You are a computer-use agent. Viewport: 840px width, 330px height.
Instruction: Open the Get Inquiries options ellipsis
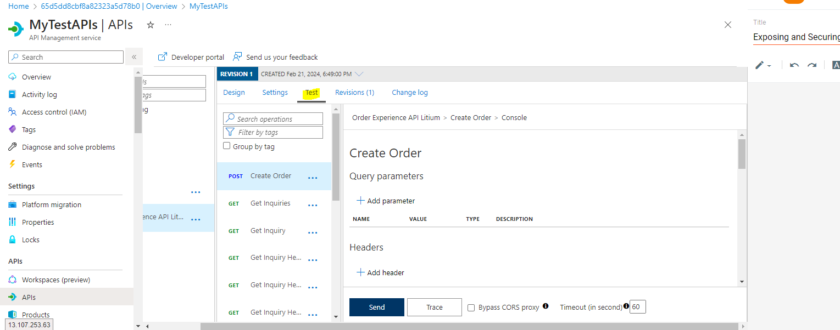(313, 205)
